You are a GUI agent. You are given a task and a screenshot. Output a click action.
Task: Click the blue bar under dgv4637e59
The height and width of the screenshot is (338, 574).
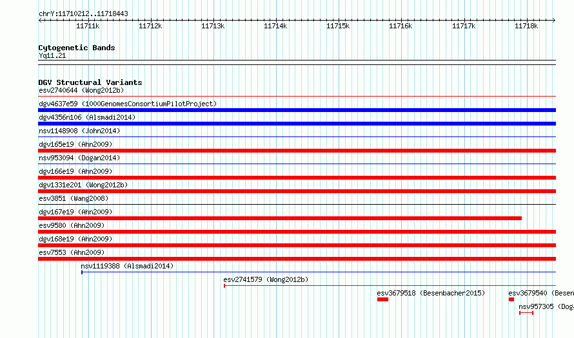(x=297, y=110)
